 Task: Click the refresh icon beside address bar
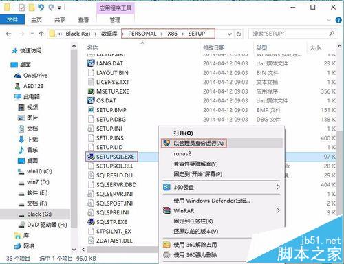point(239,34)
